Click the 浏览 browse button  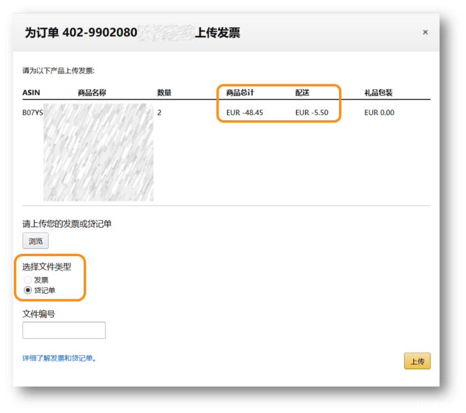(x=36, y=241)
